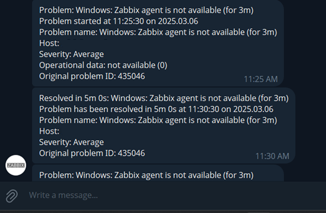Click "Problem name" line in 11:30 message
The width and height of the screenshot is (326, 213).
point(158,120)
